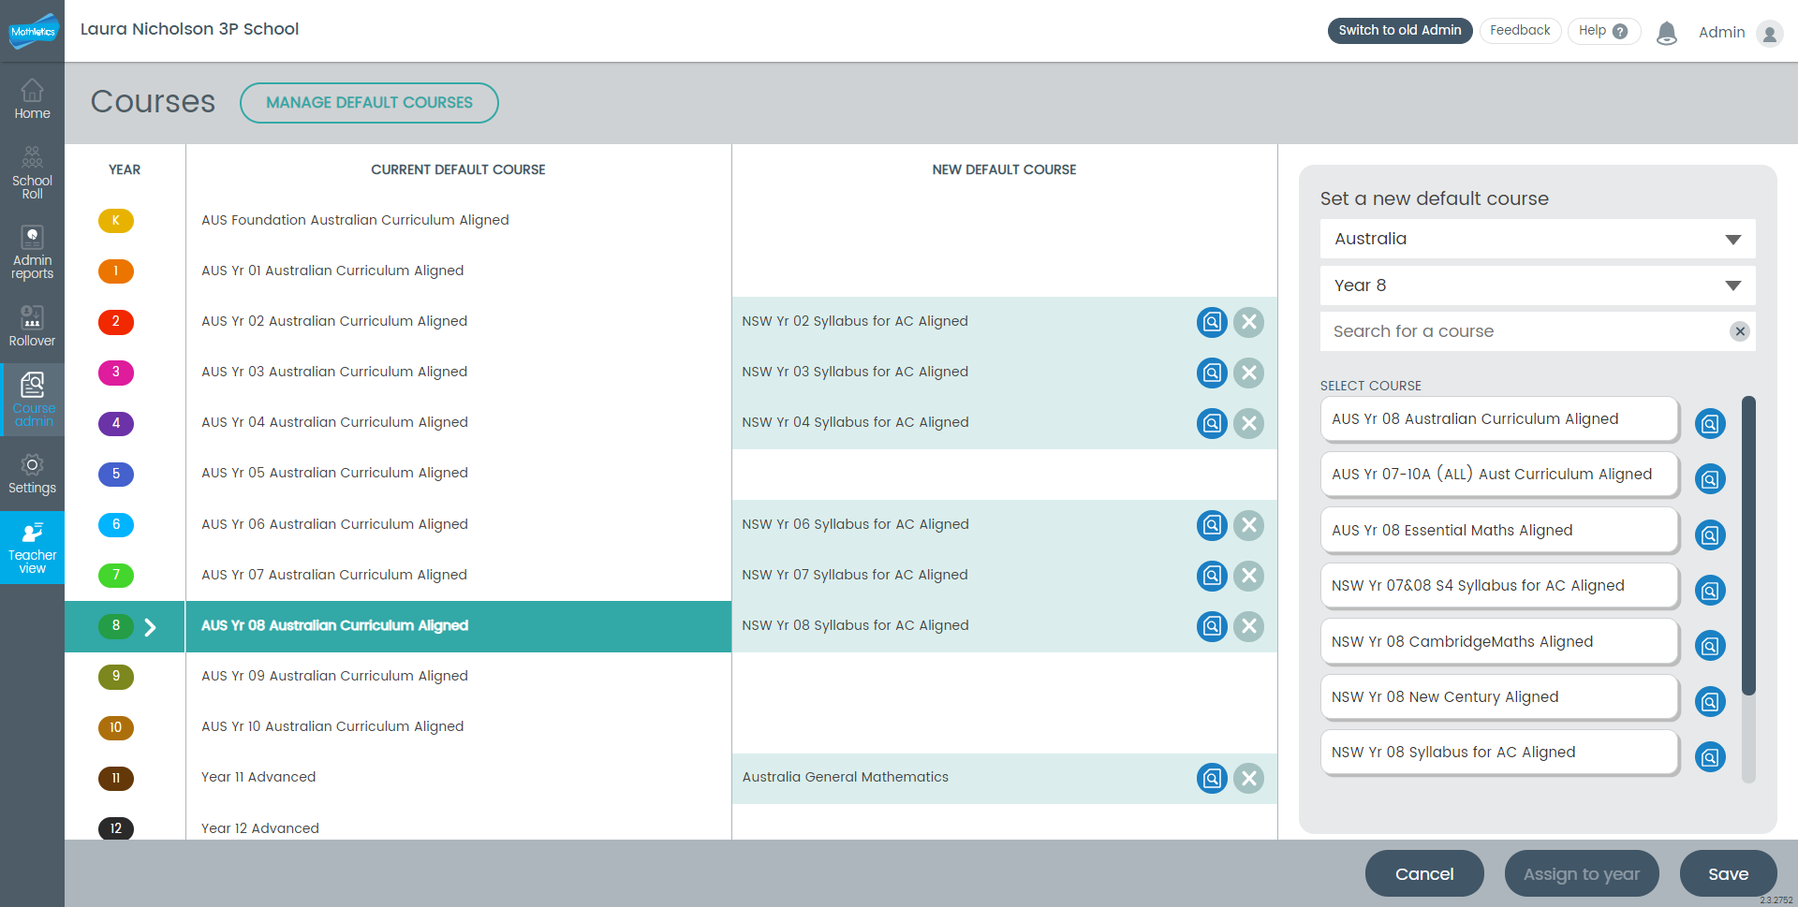The height and width of the screenshot is (907, 1798).
Task: Preview NSW Yr 07 Syllabus new default
Action: [x=1212, y=576]
